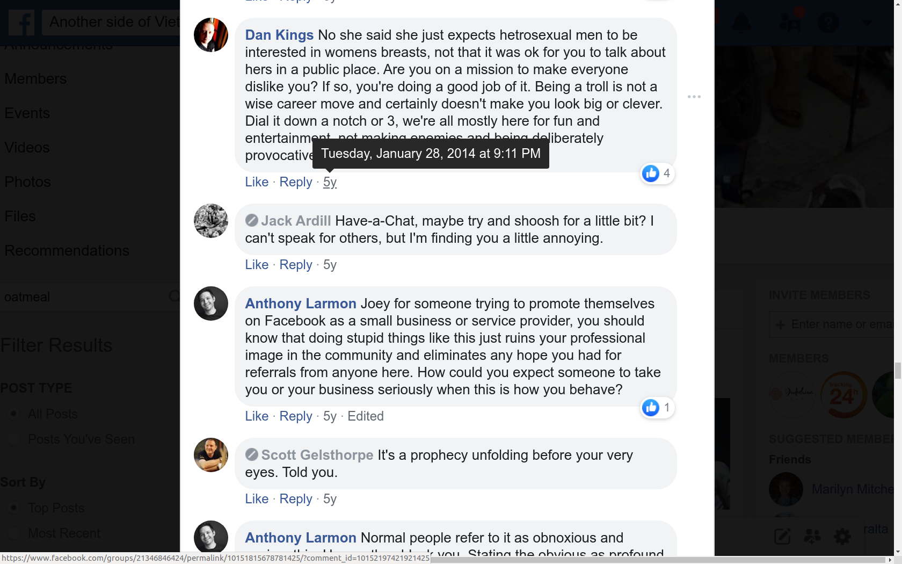
Task: Select the All Posts radio button
Action: (x=13, y=414)
